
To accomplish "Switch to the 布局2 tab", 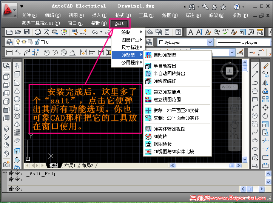I will click(87, 165).
